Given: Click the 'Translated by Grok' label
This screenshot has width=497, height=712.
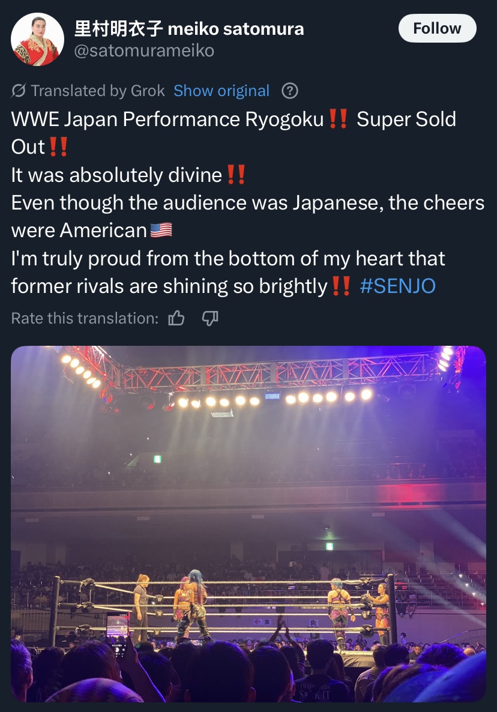Looking at the screenshot, I should pos(98,91).
